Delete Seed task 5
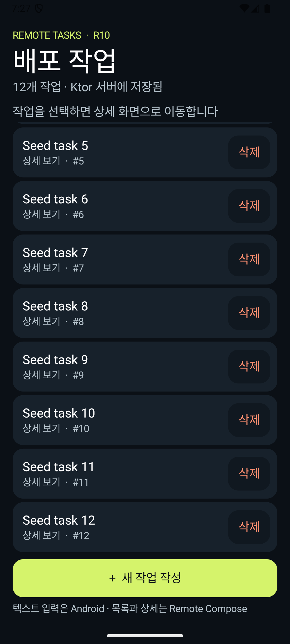This screenshot has height=644, width=290. (x=249, y=152)
